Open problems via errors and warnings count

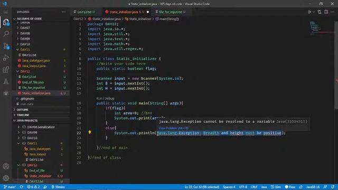[x=33, y=187]
